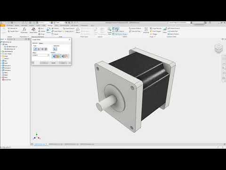Click Apply in Create iMate dialog
This screenshot has height=170, width=226.
click(x=63, y=63)
